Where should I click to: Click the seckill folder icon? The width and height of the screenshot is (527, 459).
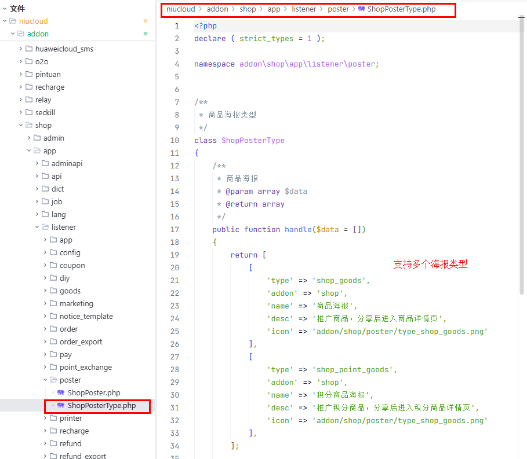click(29, 112)
